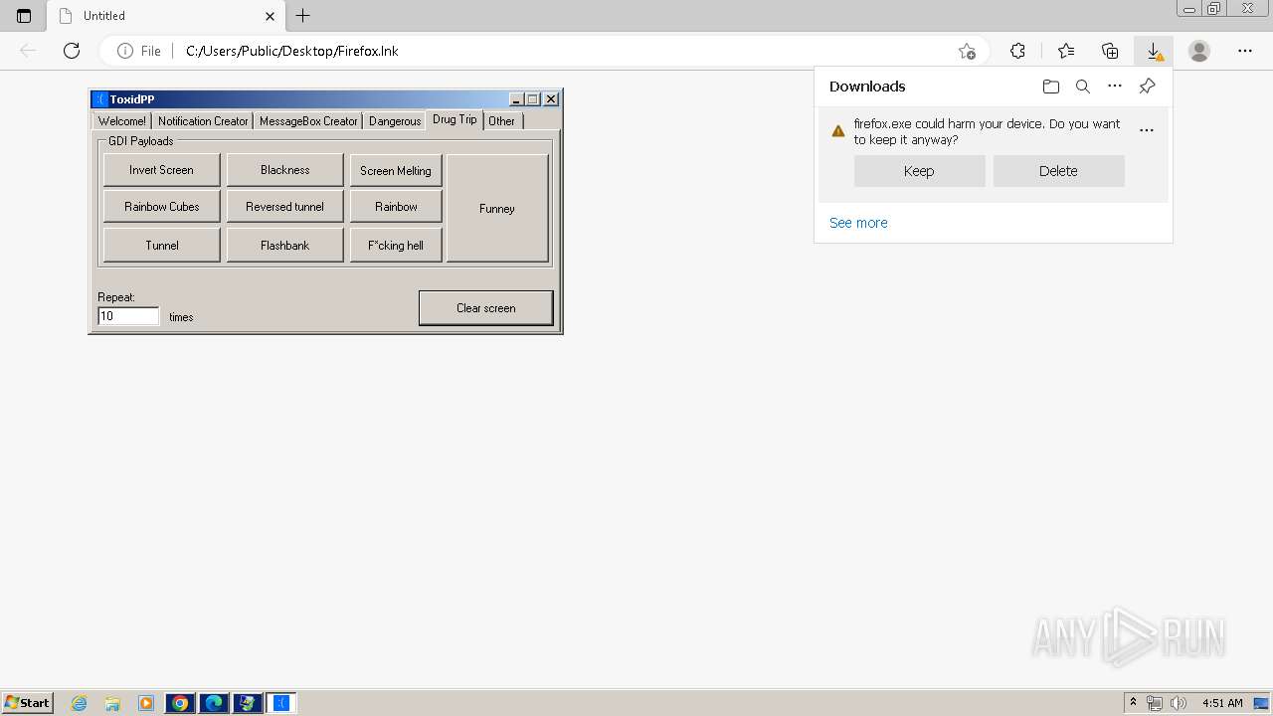The height and width of the screenshot is (716, 1273).
Task: Open File Explorer from taskbar
Action: tap(112, 703)
